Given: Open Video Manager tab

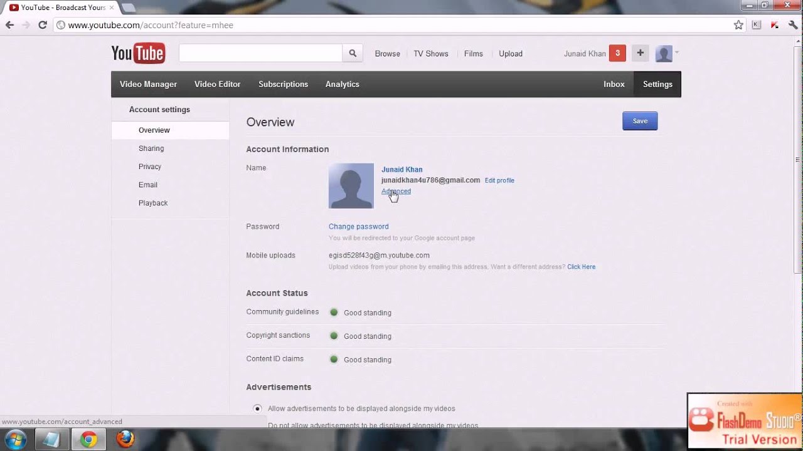Looking at the screenshot, I should click(x=148, y=84).
